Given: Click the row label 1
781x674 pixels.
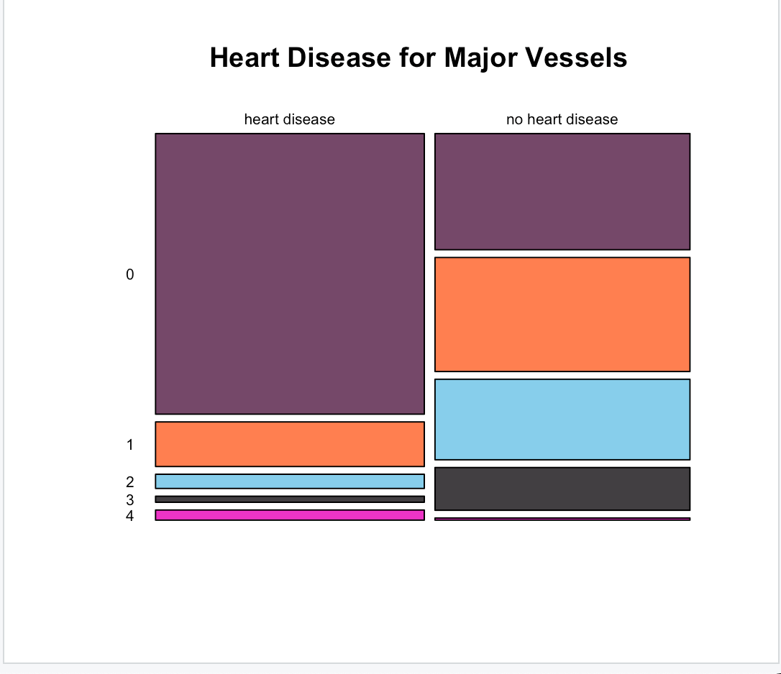Looking at the screenshot, I should 130,445.
